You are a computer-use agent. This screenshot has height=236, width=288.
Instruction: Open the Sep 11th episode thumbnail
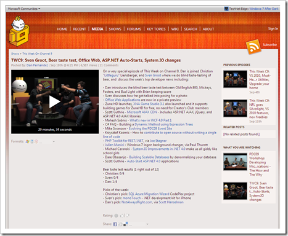235,108
